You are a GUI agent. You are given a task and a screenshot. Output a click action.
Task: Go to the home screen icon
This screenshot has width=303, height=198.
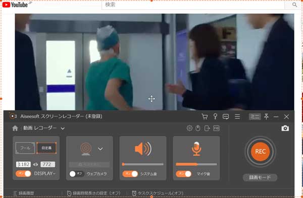pyautogui.click(x=15, y=128)
